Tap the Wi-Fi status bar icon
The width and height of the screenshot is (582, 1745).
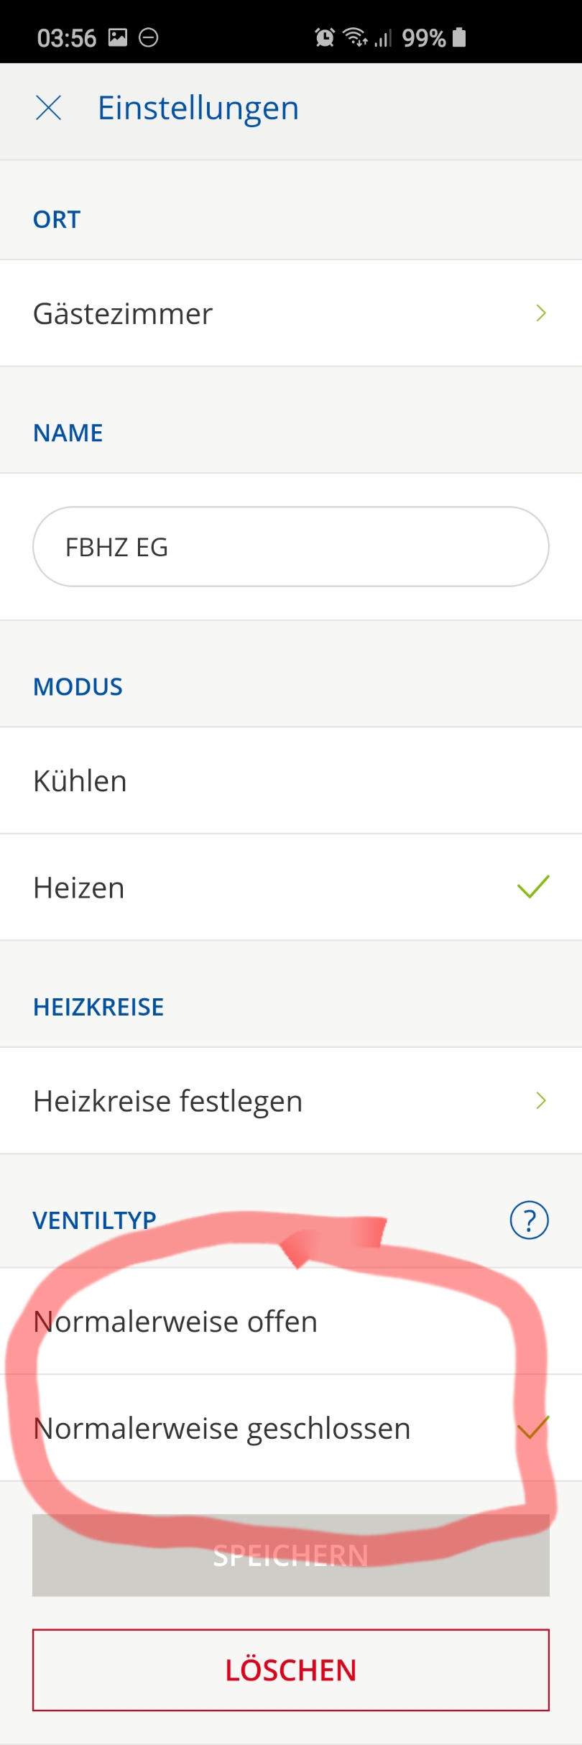click(355, 37)
